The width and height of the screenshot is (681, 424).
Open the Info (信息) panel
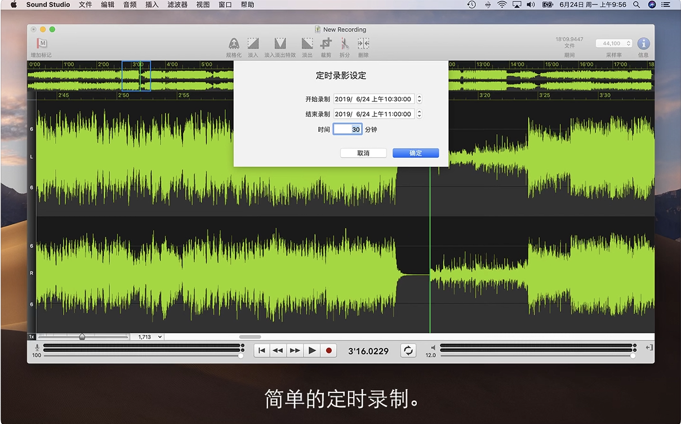point(643,44)
